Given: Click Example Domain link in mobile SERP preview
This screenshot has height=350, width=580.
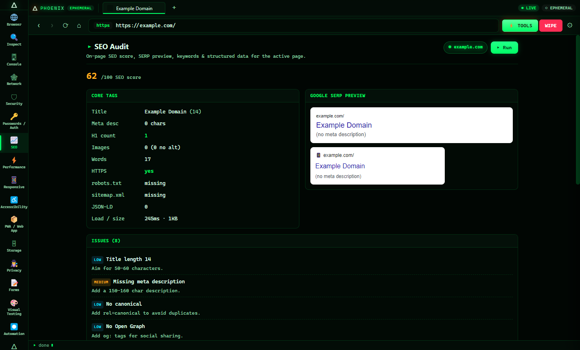Looking at the screenshot, I should pyautogui.click(x=340, y=166).
